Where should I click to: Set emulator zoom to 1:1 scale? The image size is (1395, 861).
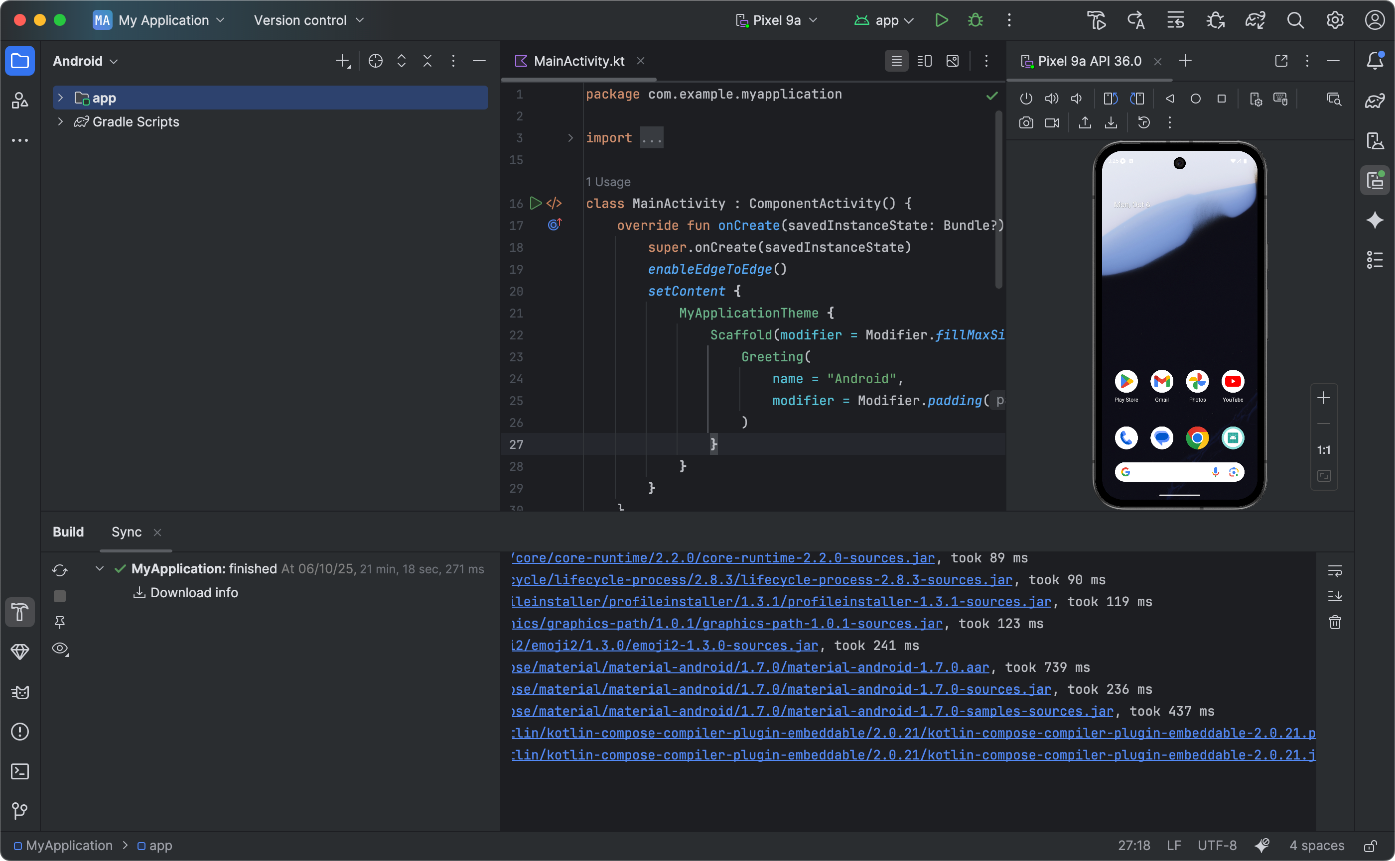click(1323, 450)
